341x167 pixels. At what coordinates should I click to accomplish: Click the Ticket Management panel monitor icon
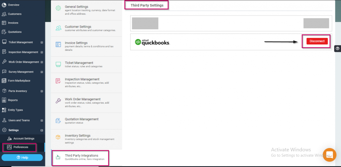[58, 64]
